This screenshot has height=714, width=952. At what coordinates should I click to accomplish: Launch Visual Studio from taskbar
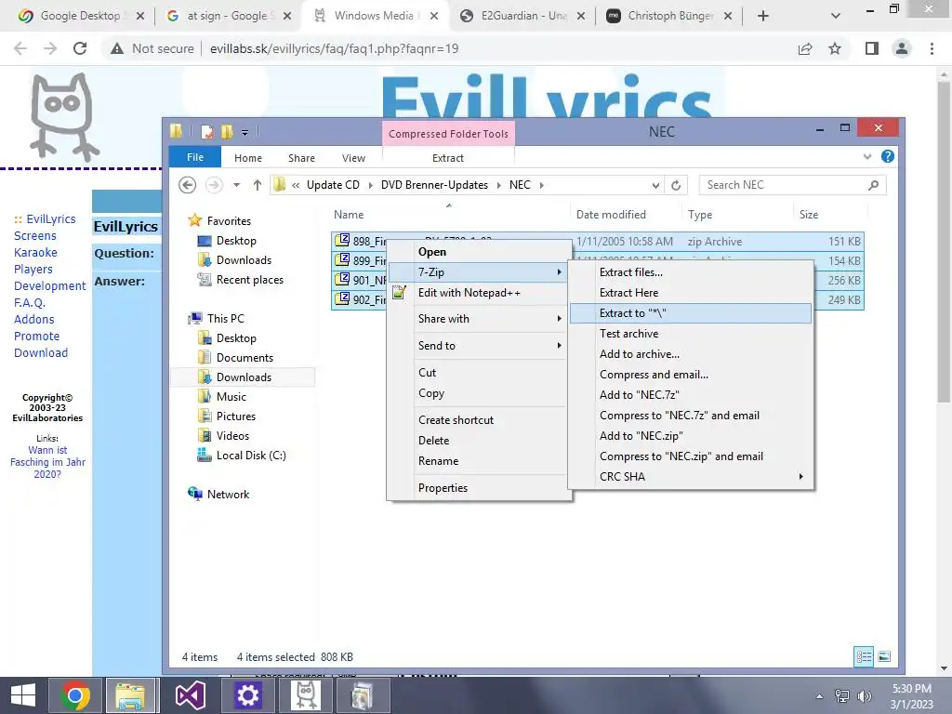tap(190, 695)
